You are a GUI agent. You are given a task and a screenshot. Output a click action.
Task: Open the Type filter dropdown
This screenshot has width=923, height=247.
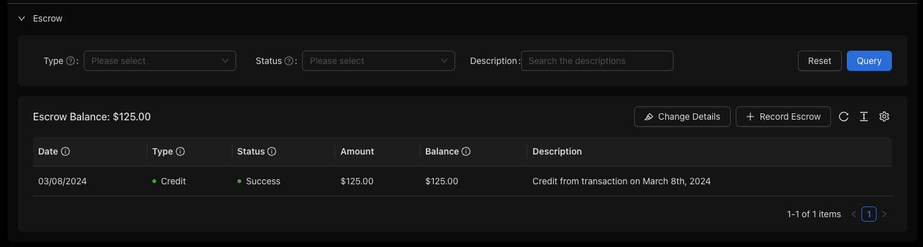160,61
